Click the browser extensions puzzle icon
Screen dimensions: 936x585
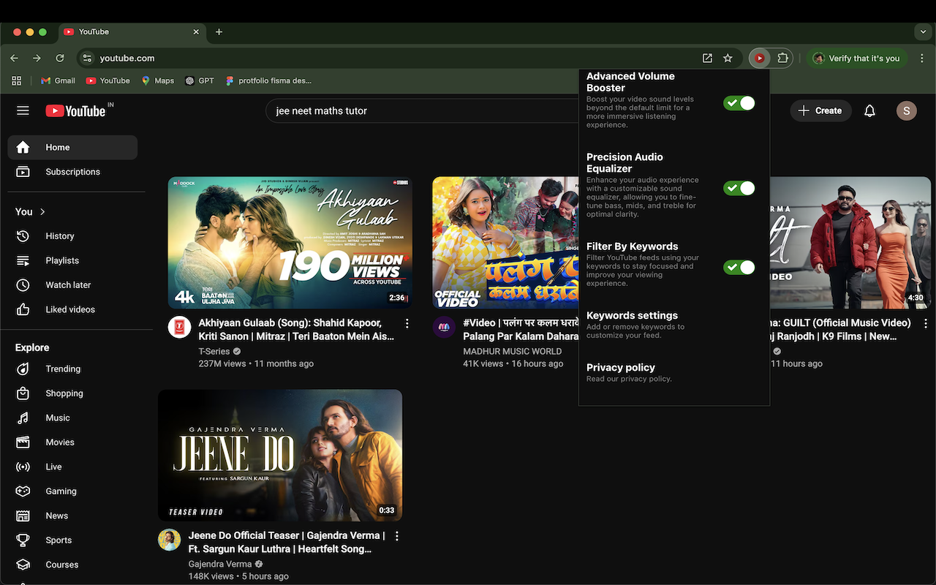[782, 58]
